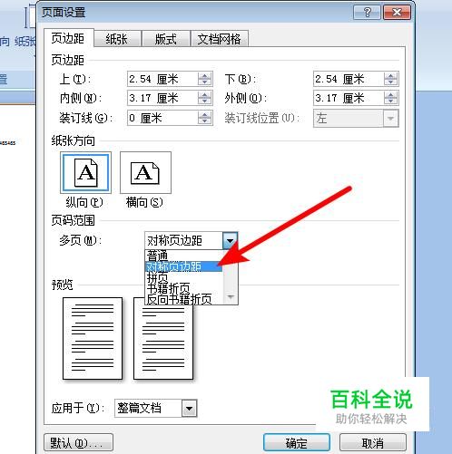The width and height of the screenshot is (452, 454).
Task: Select the 文档网格 tab
Action: tap(220, 39)
